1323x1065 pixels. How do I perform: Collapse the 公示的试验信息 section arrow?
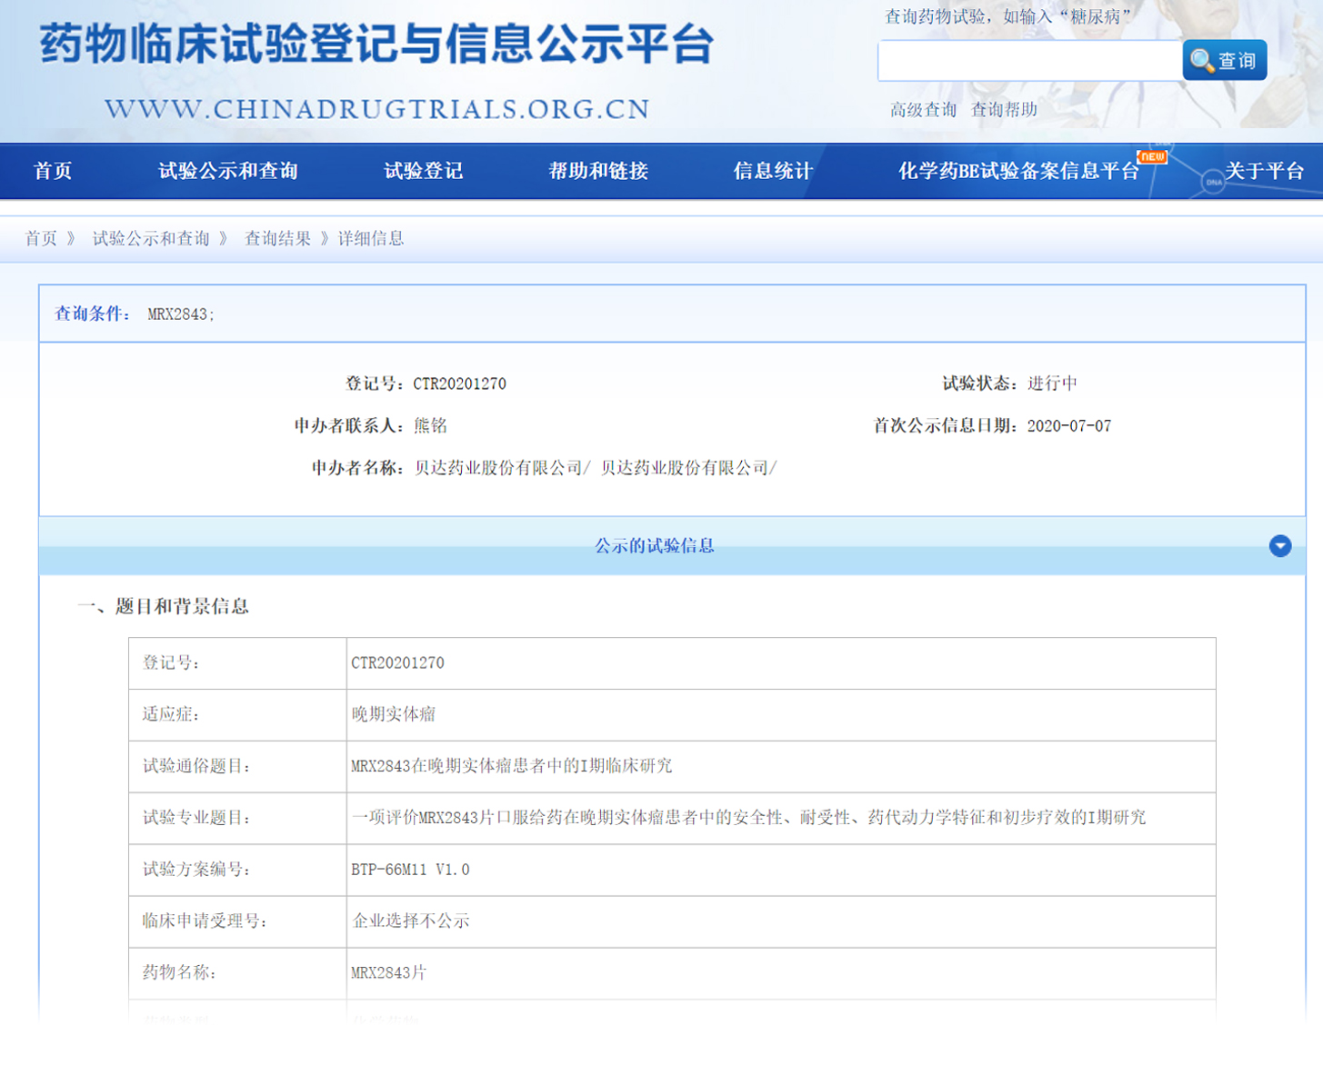click(x=1280, y=545)
